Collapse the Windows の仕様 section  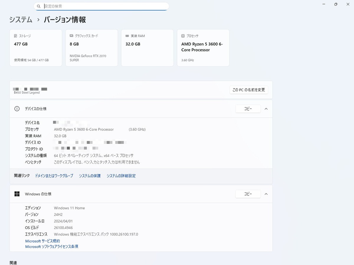[266, 194]
